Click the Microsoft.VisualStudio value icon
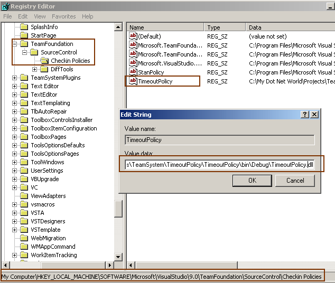The width and height of the screenshot is (335, 283). click(x=133, y=63)
